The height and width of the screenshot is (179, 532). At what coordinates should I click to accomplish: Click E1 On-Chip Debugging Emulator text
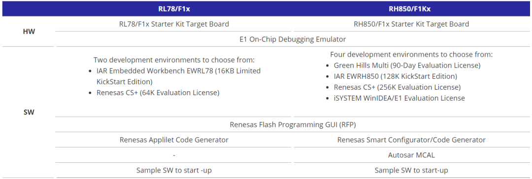pos(293,39)
